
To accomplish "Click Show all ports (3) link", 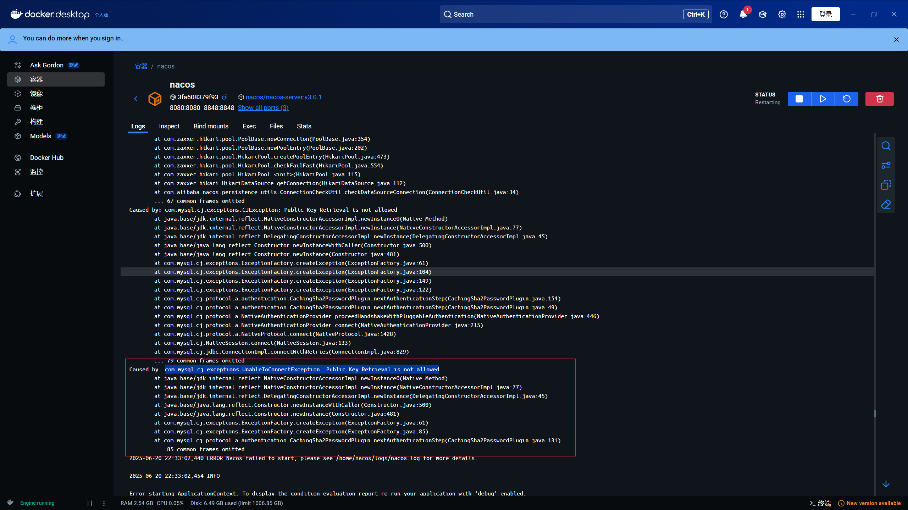I will pos(263,108).
